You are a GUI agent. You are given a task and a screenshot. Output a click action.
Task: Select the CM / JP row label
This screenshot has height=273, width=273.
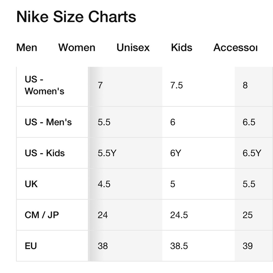coord(42,215)
